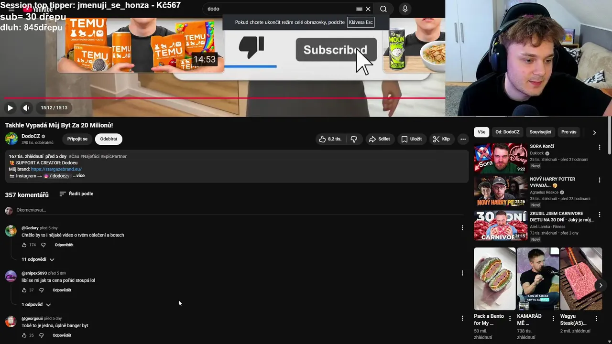
Task: Open the on-screen keyboard icon in search
Action: 359,9
